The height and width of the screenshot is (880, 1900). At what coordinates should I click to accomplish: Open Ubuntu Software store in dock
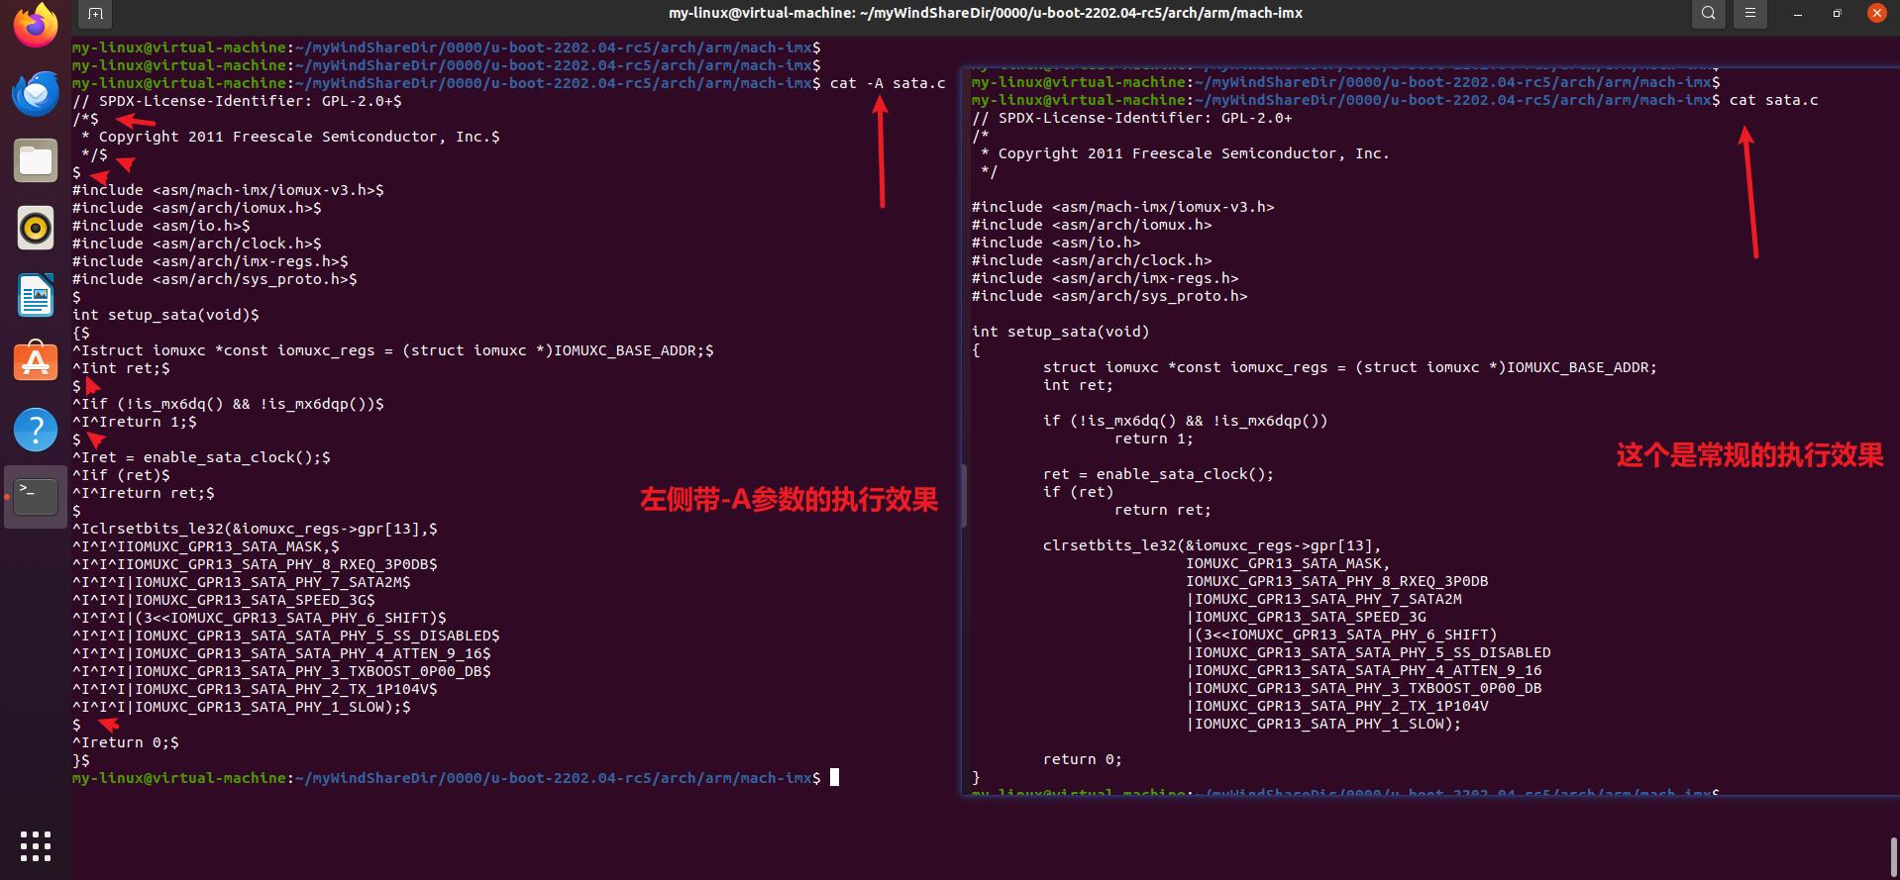(36, 362)
